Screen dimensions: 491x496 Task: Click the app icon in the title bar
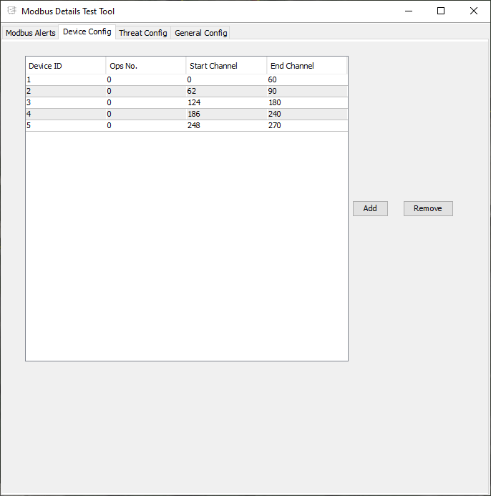point(11,11)
